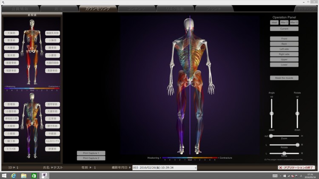Open the コンテンツ tab
Image resolution: width=319 pixels, height=179 pixels.
135,8
